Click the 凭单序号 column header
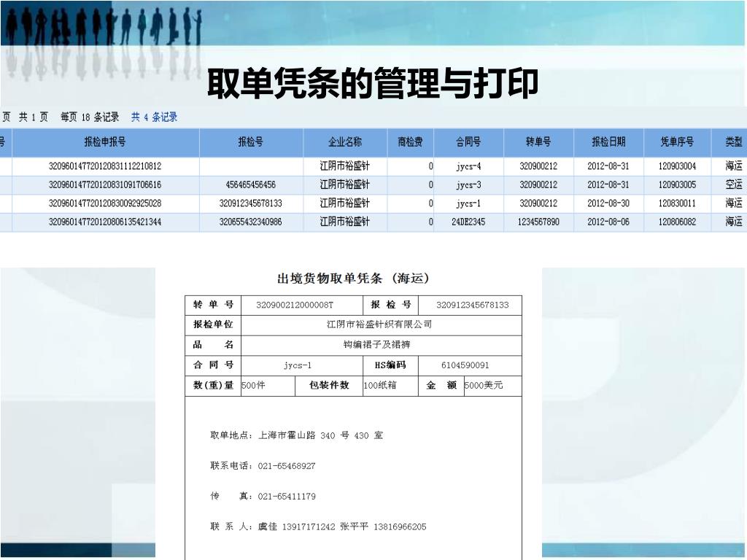Viewport: 747px width, 560px height. [x=677, y=142]
